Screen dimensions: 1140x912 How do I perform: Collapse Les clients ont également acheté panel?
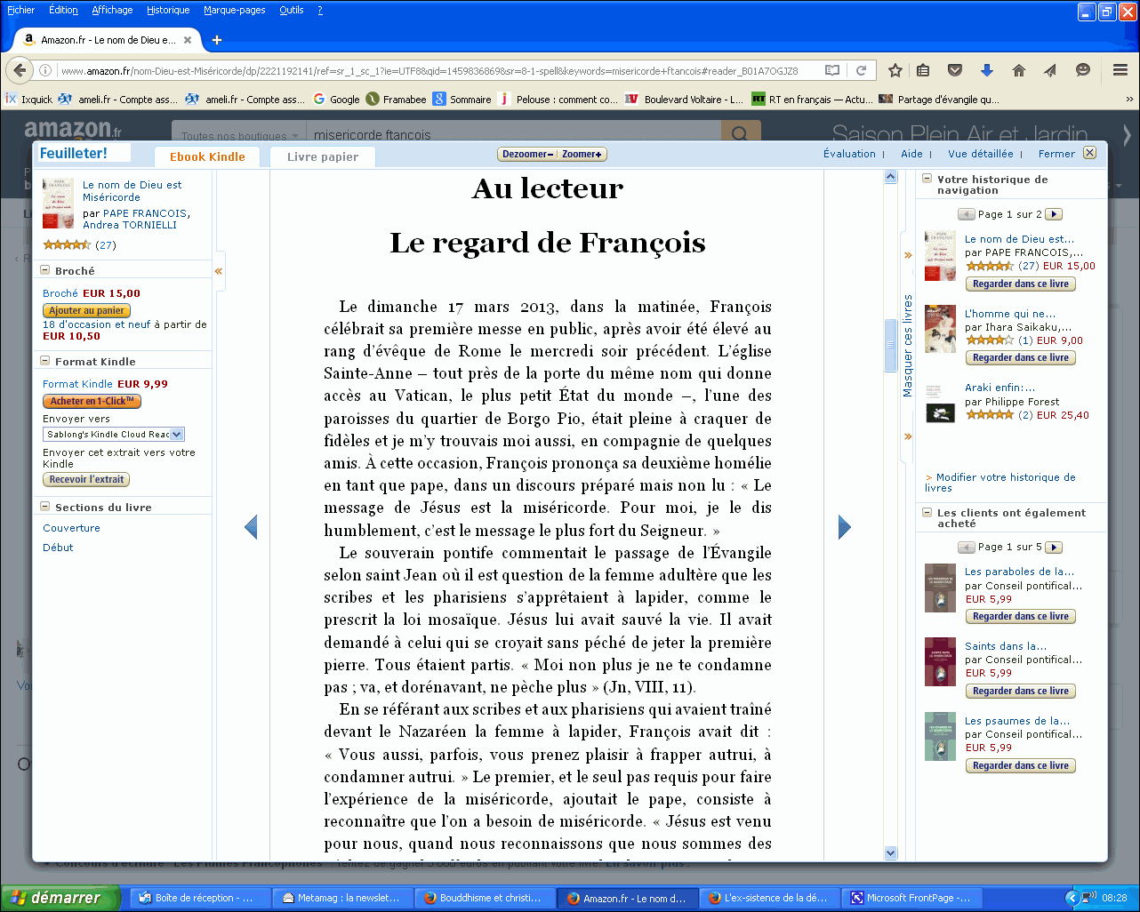927,512
